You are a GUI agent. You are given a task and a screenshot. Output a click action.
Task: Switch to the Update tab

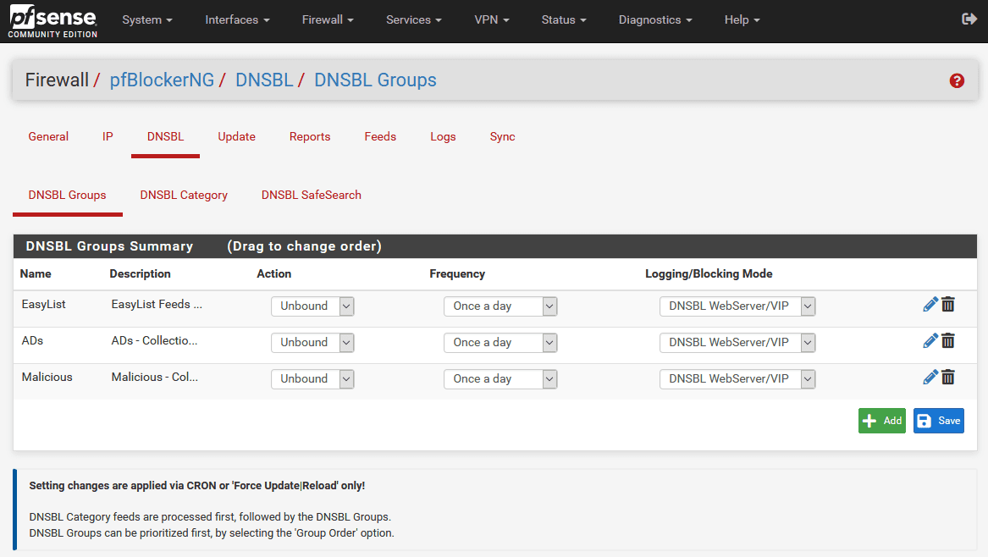pyautogui.click(x=237, y=137)
